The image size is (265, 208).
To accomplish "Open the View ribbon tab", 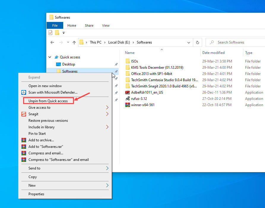I will [x=106, y=25].
